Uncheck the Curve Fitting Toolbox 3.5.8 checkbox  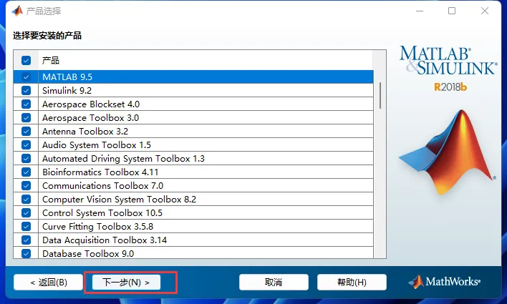click(x=26, y=226)
